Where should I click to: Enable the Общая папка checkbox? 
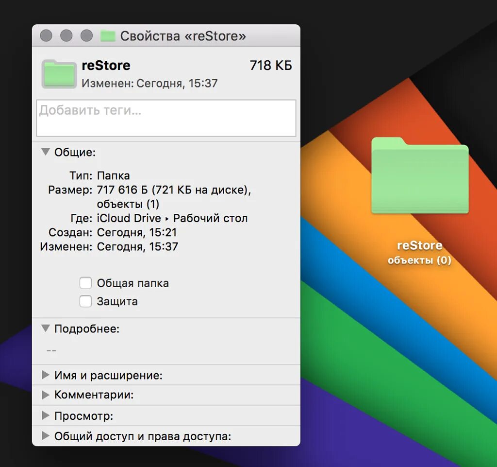pyautogui.click(x=85, y=283)
